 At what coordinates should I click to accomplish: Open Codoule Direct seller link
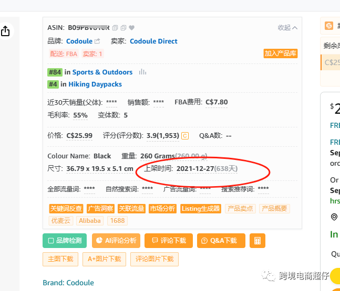click(153, 41)
